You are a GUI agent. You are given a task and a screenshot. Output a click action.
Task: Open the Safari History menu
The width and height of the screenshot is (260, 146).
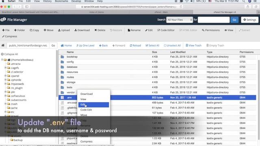[x=47, y=1]
